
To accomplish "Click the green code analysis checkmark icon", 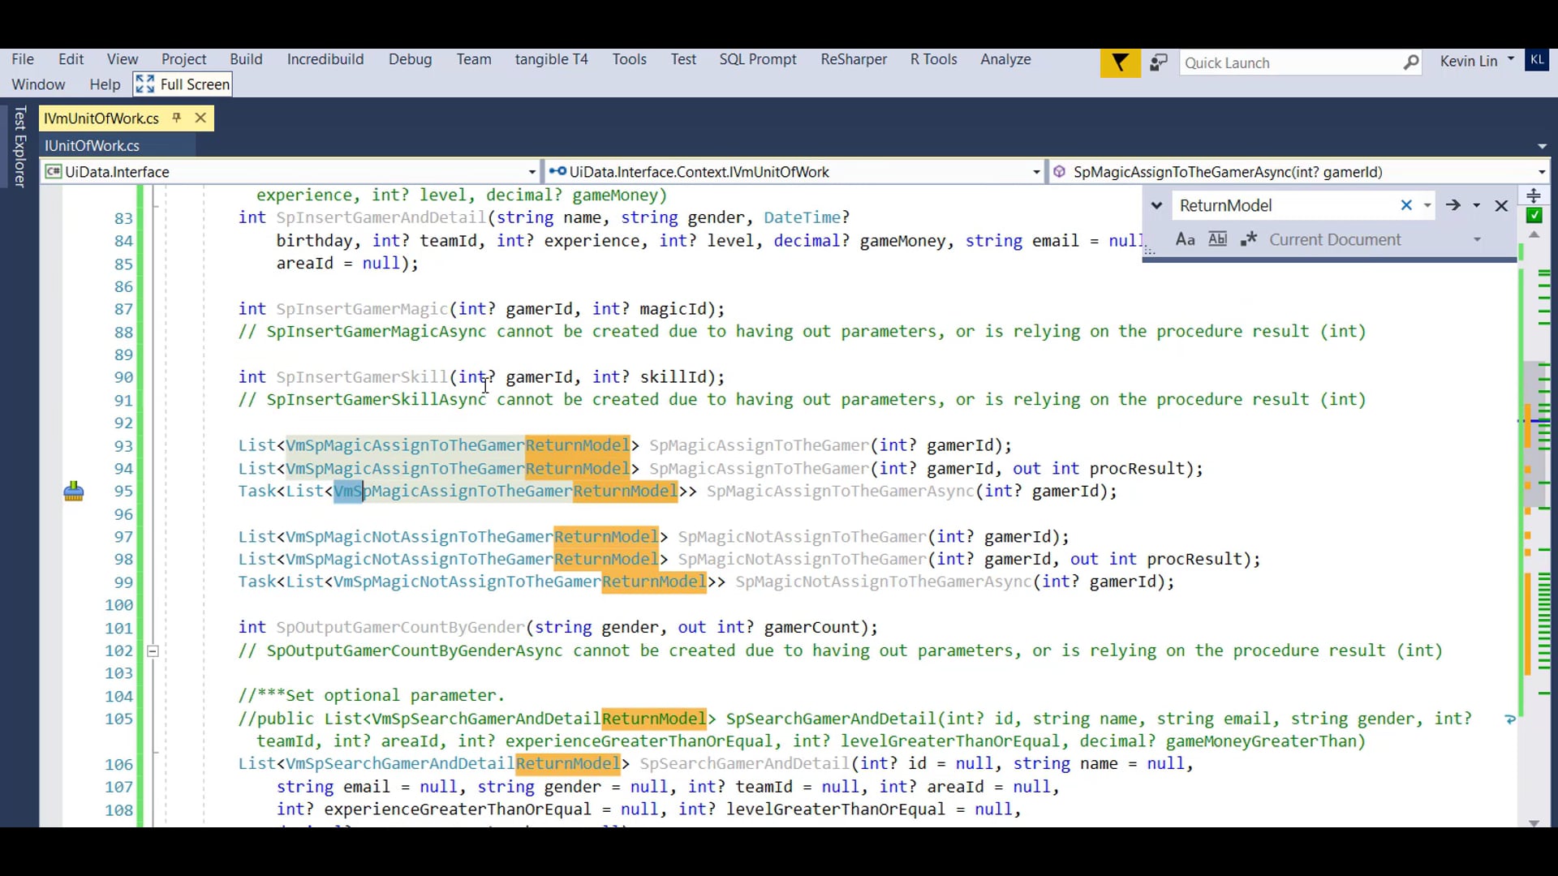I will click(x=1535, y=215).
